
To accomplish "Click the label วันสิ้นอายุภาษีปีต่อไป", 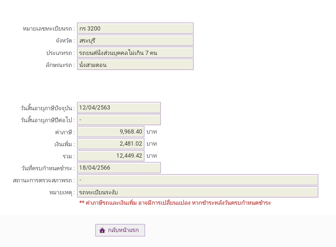I will coord(47,120).
